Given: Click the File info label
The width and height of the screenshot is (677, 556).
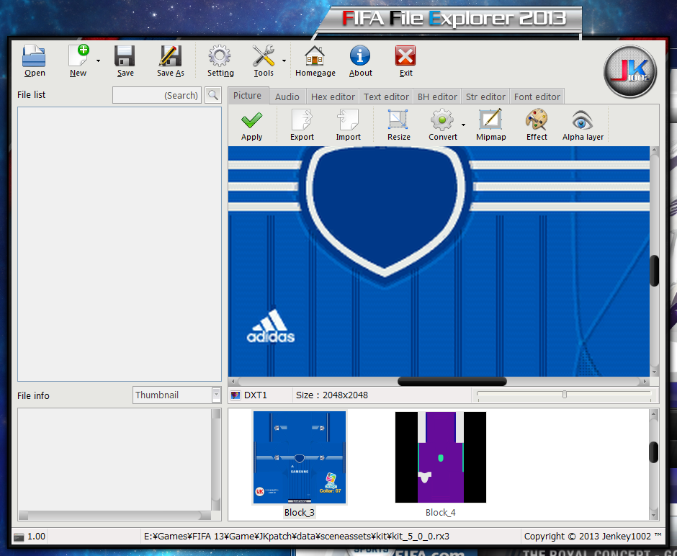Looking at the screenshot, I should (x=33, y=395).
